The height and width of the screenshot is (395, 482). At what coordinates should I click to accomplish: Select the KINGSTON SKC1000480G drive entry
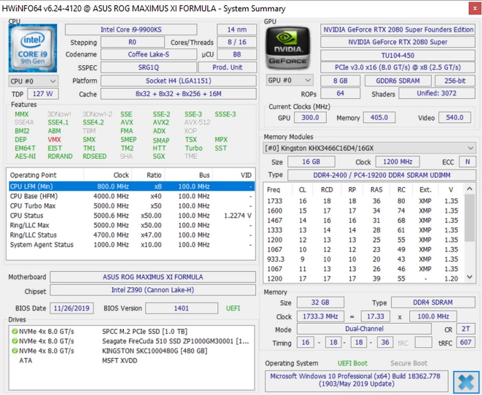click(x=132, y=351)
